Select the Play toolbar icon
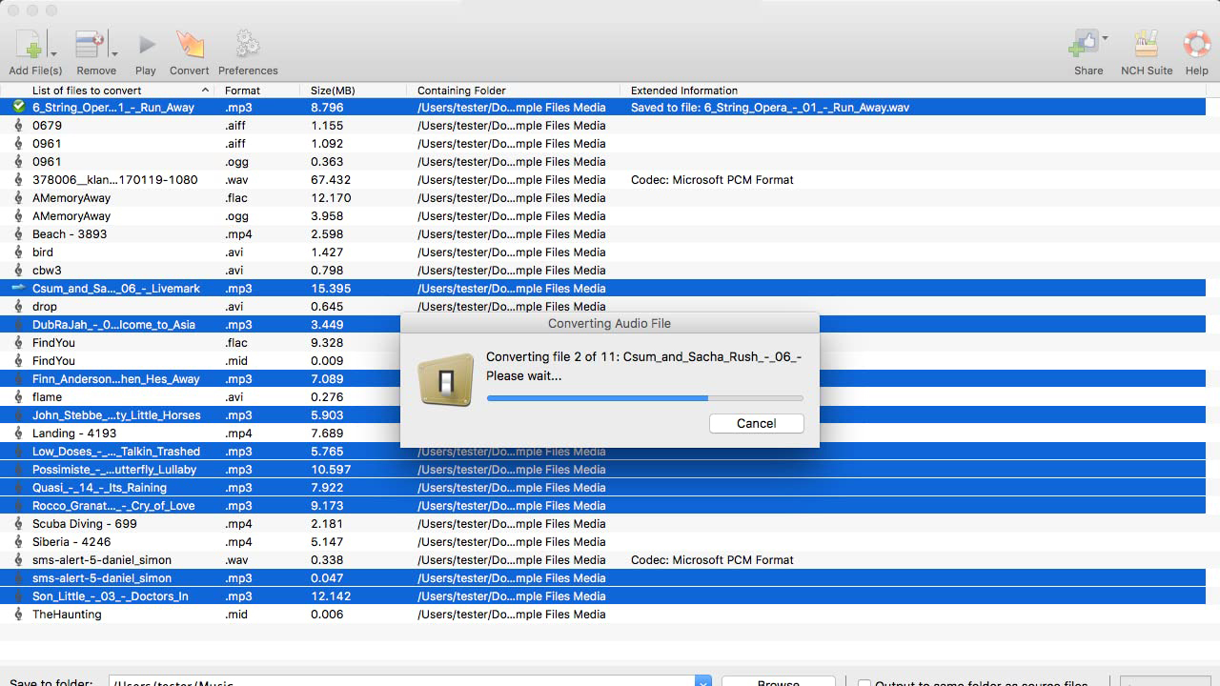 (x=145, y=43)
